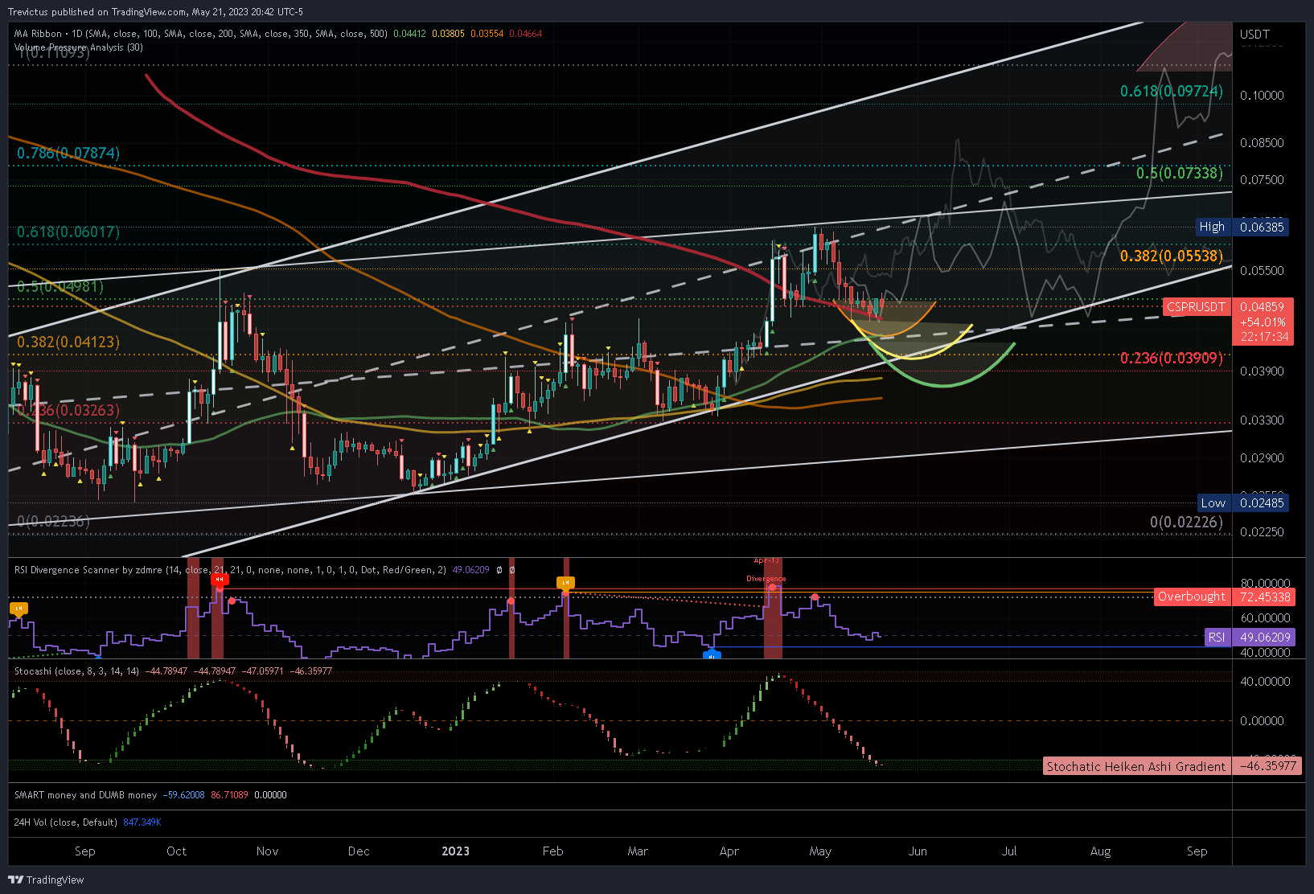
Task: Click the purple RSI label tag
Action: (x=1217, y=637)
